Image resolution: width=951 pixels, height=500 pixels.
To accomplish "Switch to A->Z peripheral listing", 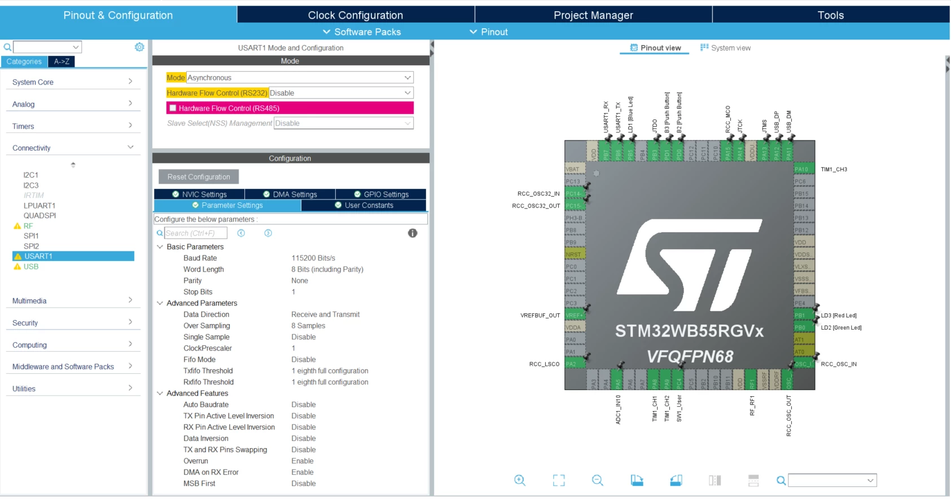I will pyautogui.click(x=62, y=61).
